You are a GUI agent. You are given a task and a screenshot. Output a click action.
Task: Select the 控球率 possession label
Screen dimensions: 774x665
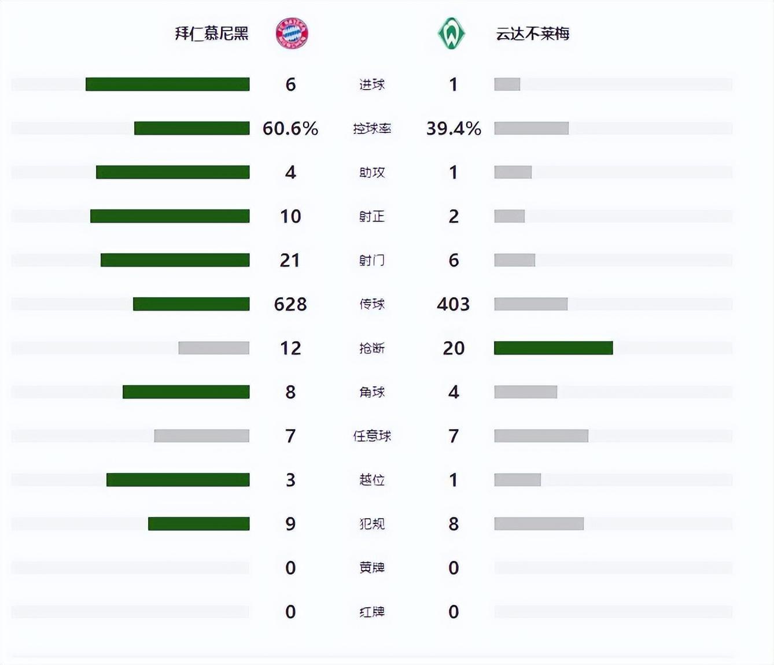(x=372, y=128)
